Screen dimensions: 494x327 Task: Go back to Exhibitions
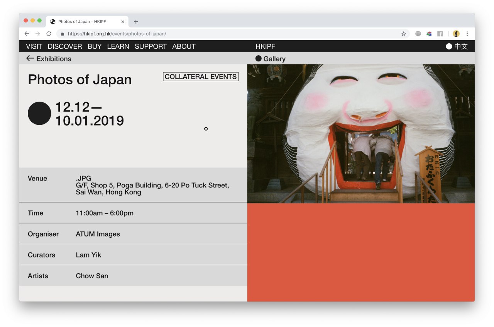(54, 59)
